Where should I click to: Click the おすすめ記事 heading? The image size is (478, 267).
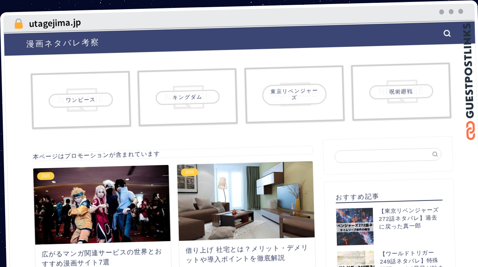[357, 197]
